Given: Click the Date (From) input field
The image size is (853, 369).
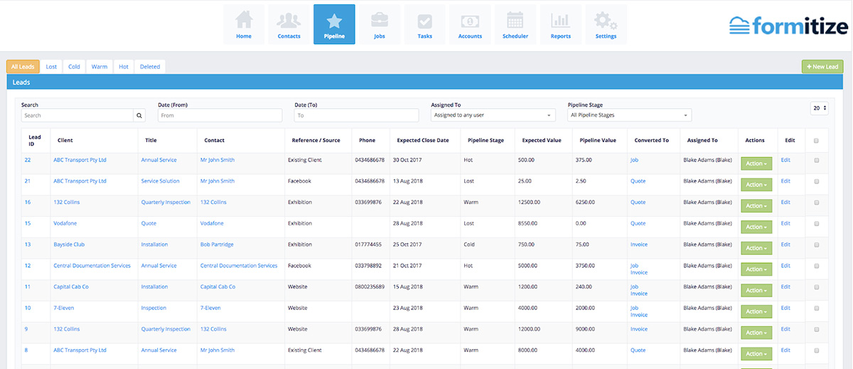Looking at the screenshot, I should [x=220, y=115].
